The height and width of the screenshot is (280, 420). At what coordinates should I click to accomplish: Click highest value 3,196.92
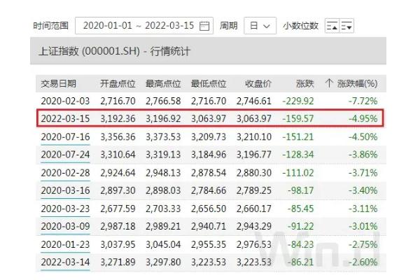[x=163, y=118]
